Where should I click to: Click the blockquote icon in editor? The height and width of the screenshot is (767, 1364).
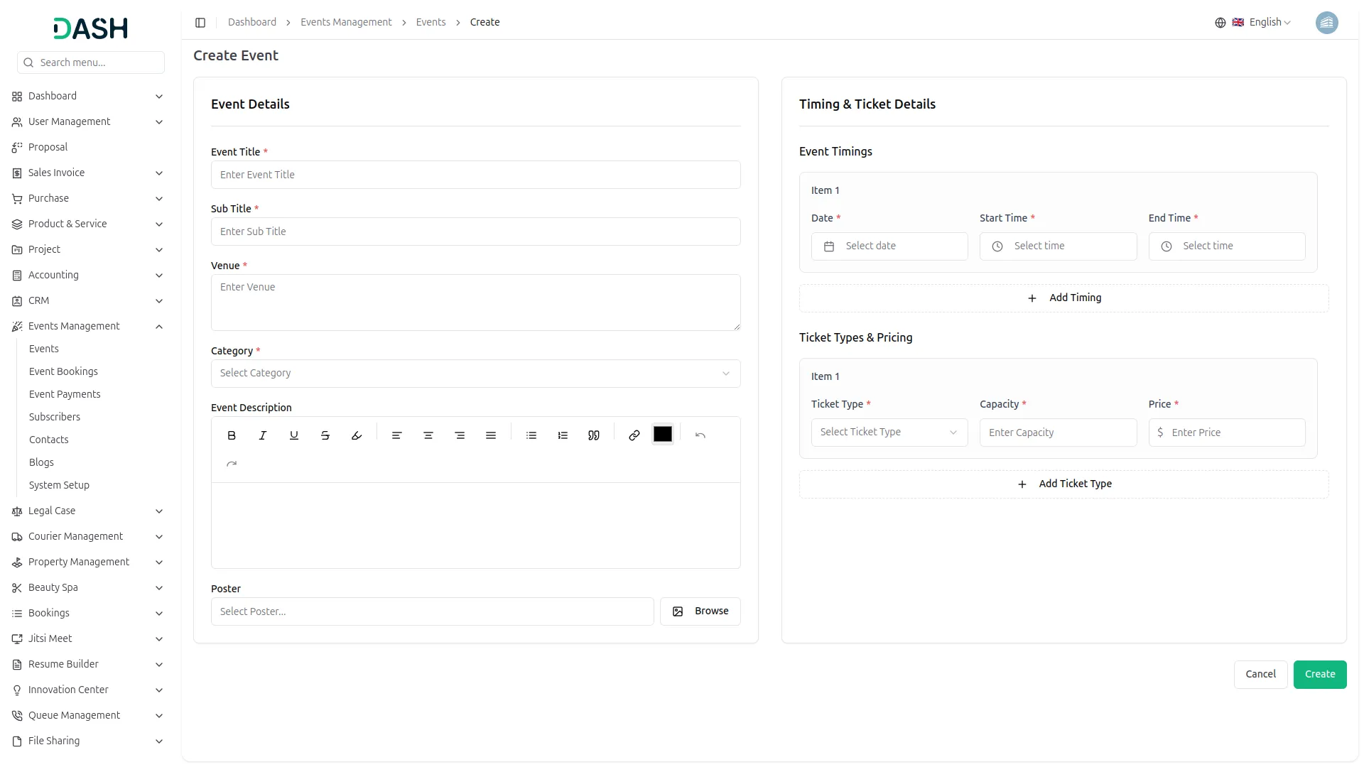(x=594, y=435)
